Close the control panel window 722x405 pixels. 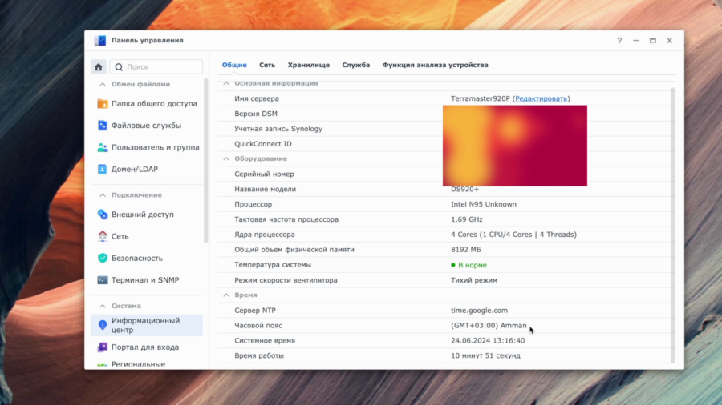[670, 40]
